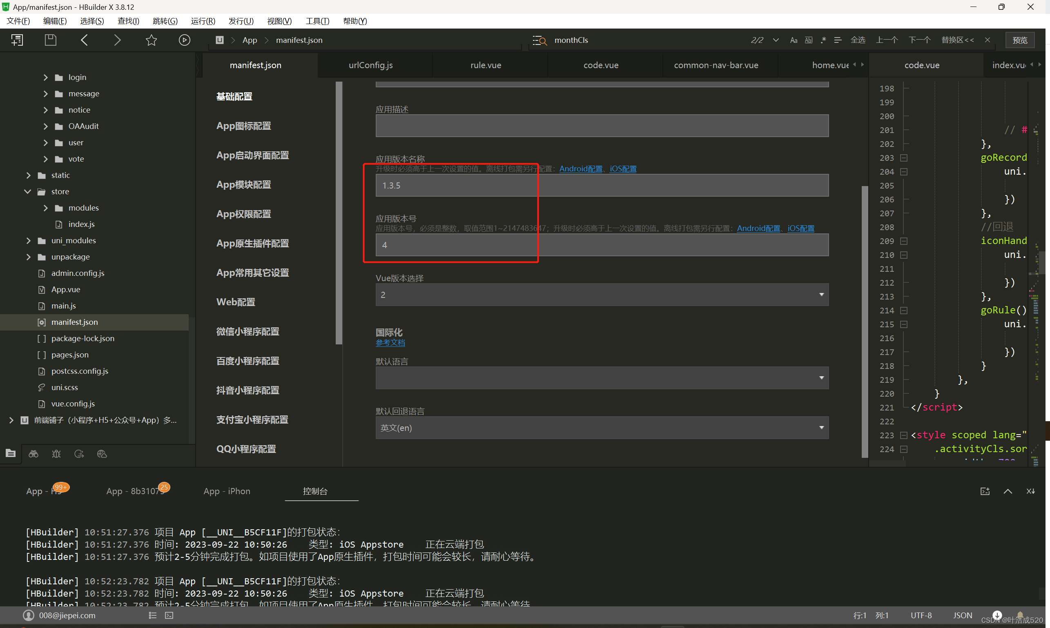Screen dimensions: 1050x628
Task: Click the terminal icon in status bar
Action: point(169,615)
